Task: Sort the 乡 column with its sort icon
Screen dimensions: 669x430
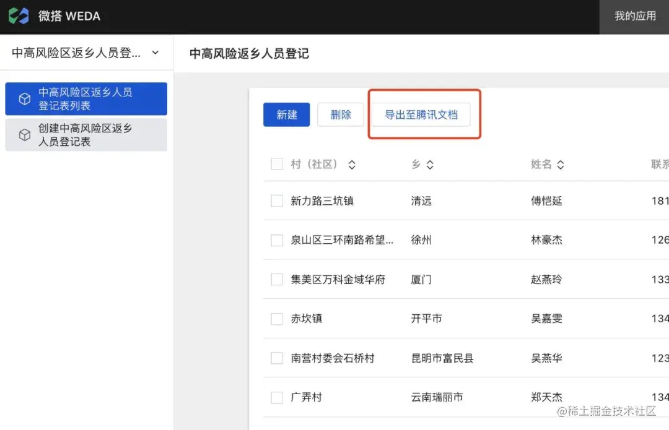Action: pyautogui.click(x=431, y=165)
